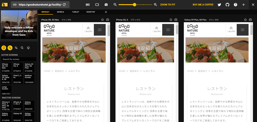Screen dimensions: 257x122
Task: Click the scrollbar thumb of the iPhone XR preview
Action: click(x=109, y=30)
